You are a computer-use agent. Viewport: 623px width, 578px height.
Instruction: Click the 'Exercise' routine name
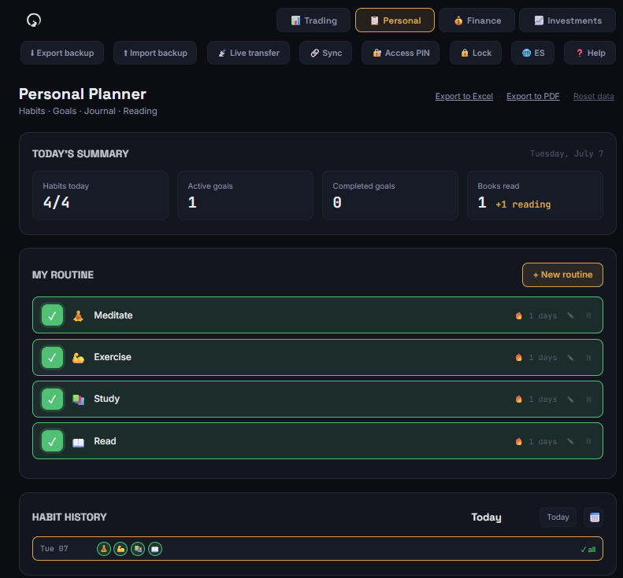pyautogui.click(x=113, y=357)
